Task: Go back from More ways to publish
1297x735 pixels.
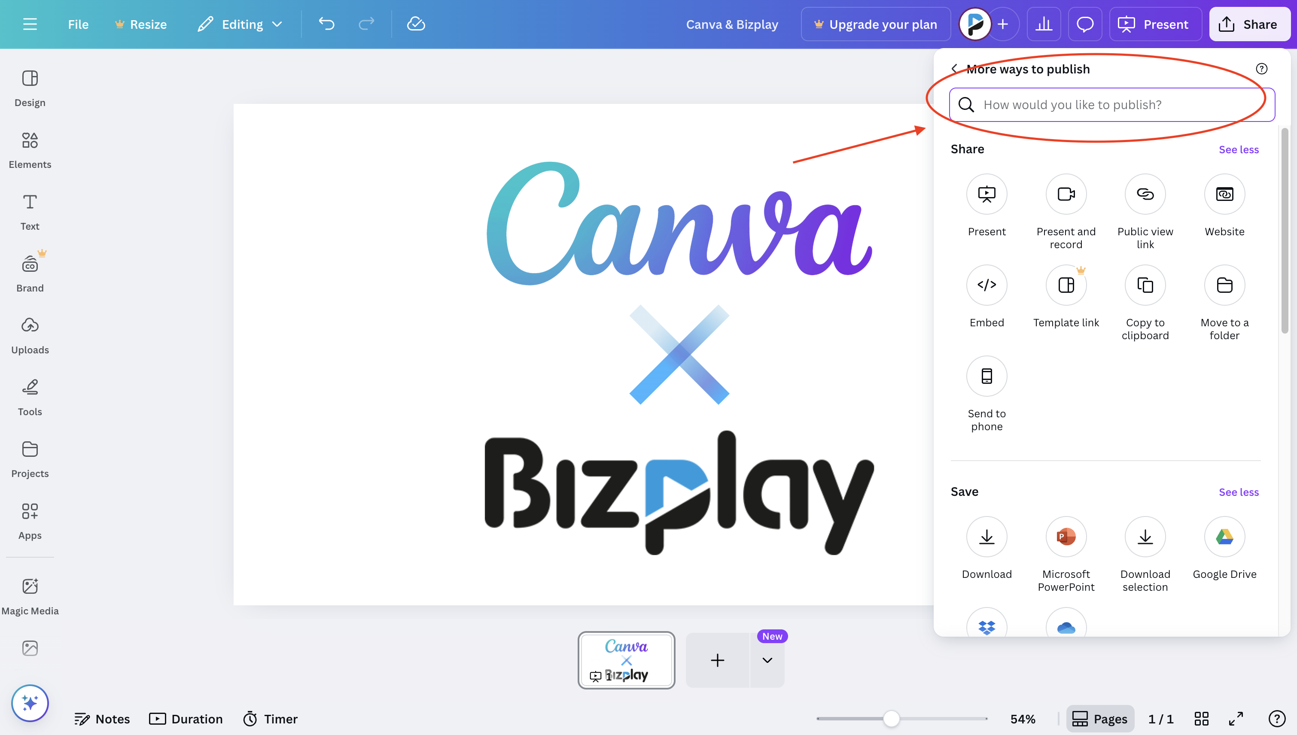Action: point(954,69)
